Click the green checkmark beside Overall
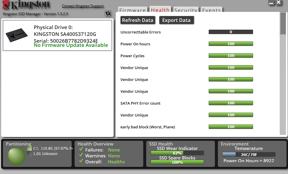Viewport: 288px width, 174px height. 81,161
